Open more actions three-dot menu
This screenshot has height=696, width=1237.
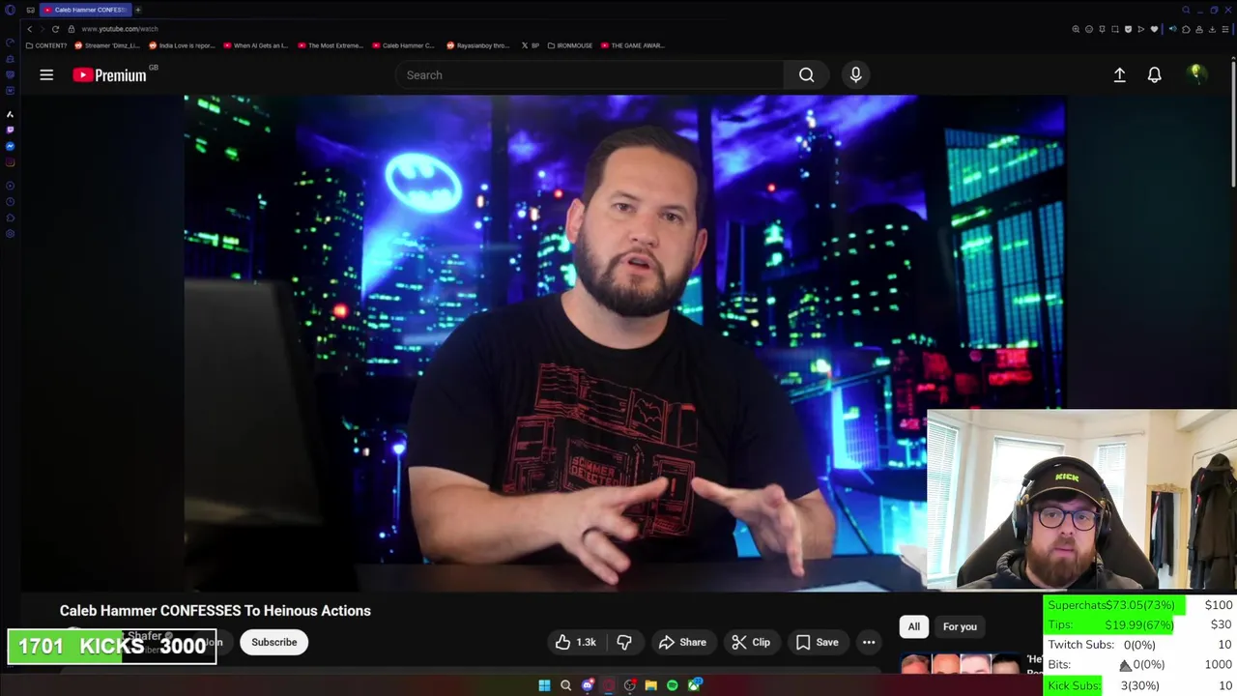(x=869, y=642)
